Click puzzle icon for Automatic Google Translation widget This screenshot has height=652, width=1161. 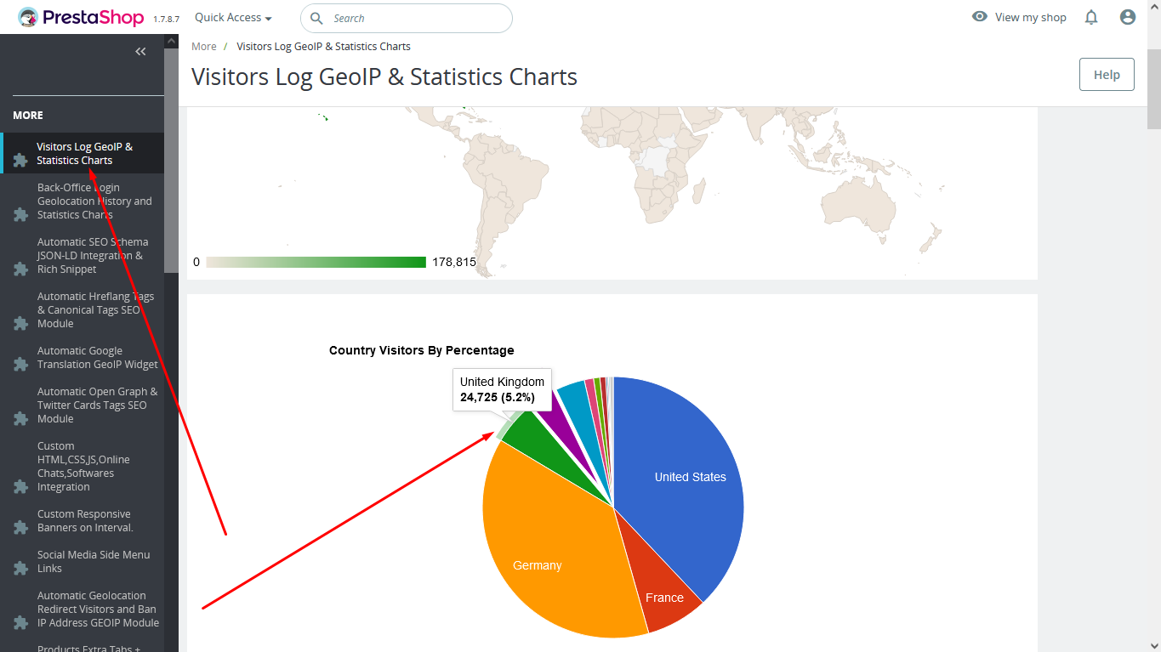[x=21, y=364]
